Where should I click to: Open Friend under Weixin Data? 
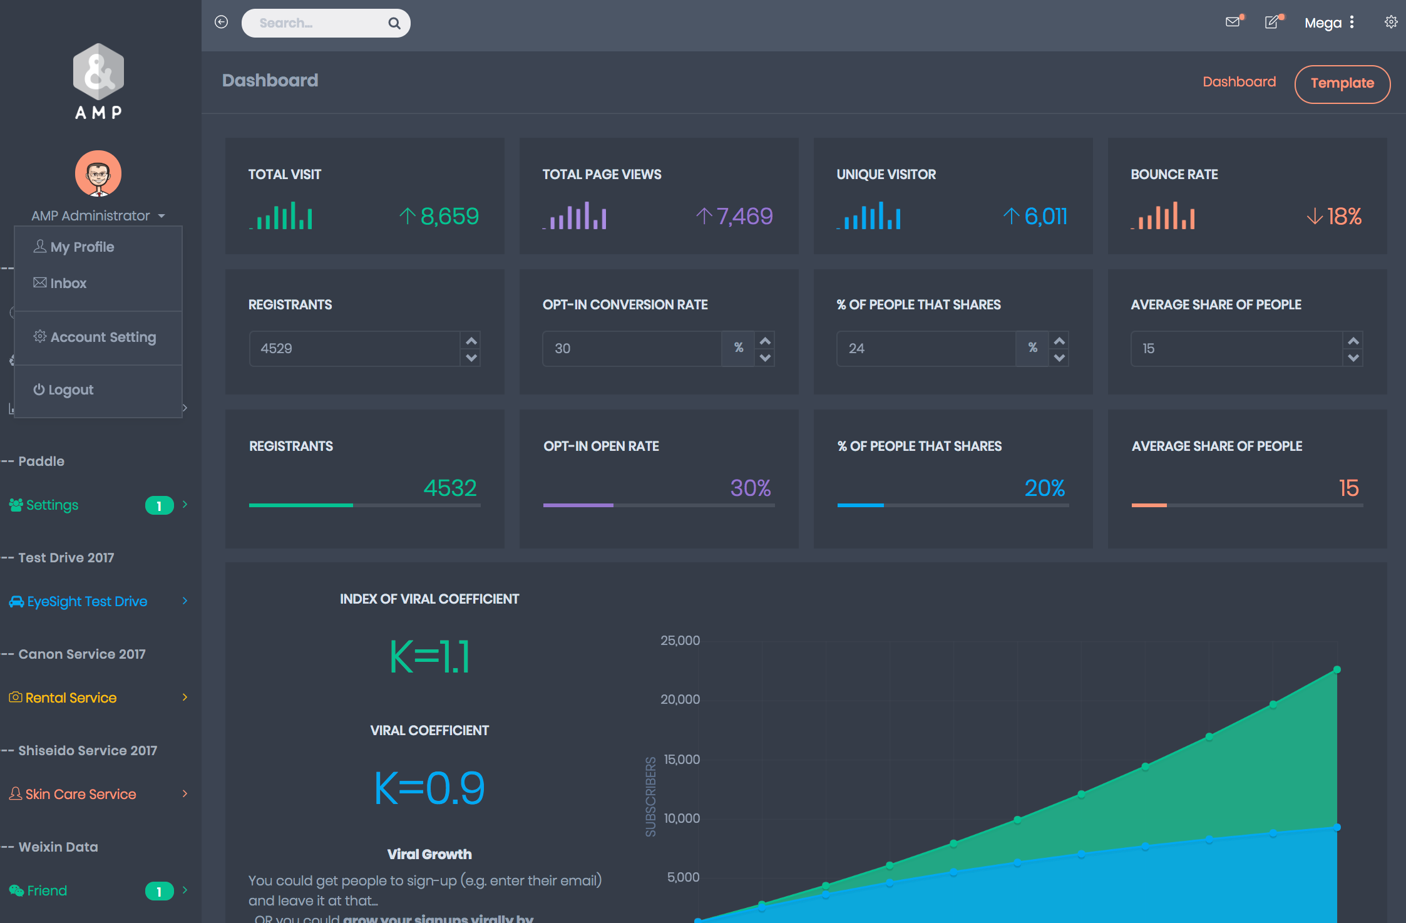point(47,890)
